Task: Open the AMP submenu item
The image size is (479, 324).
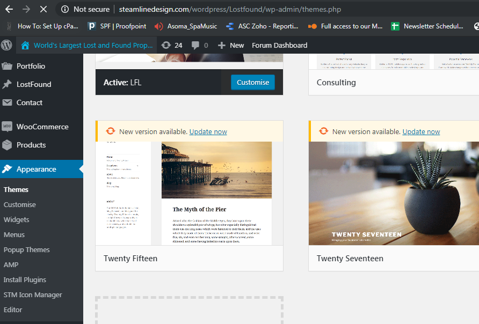Action: [x=11, y=264]
